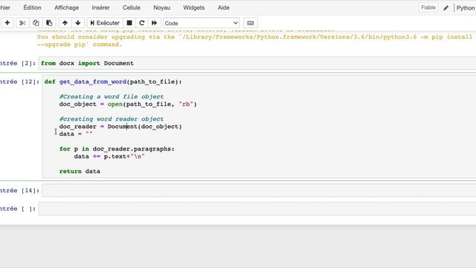
Task: Open the Affichage menu
Action: pyautogui.click(x=66, y=7)
